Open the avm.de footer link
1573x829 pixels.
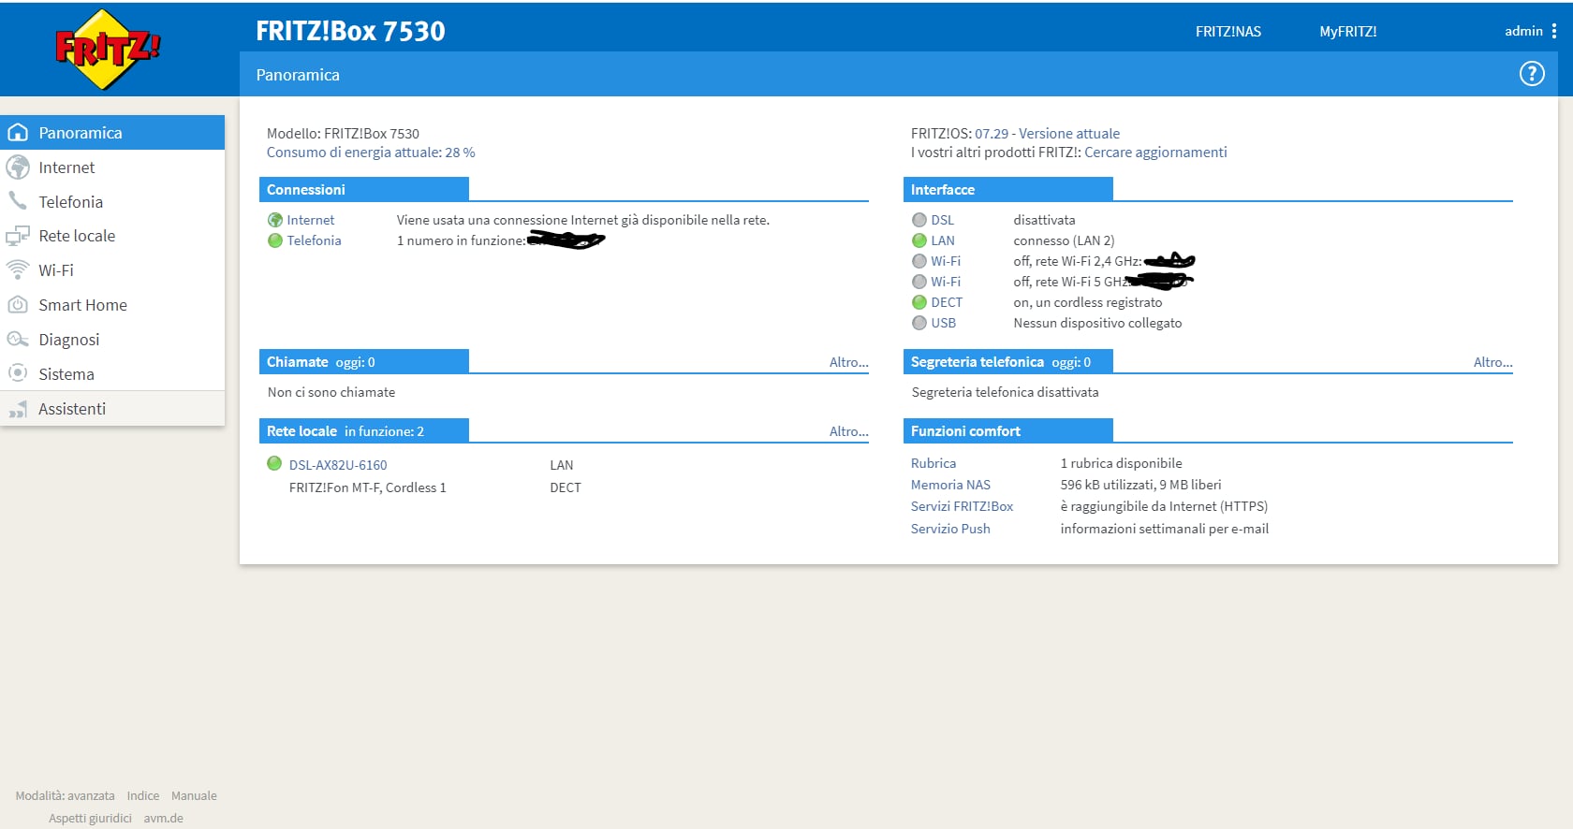(164, 819)
